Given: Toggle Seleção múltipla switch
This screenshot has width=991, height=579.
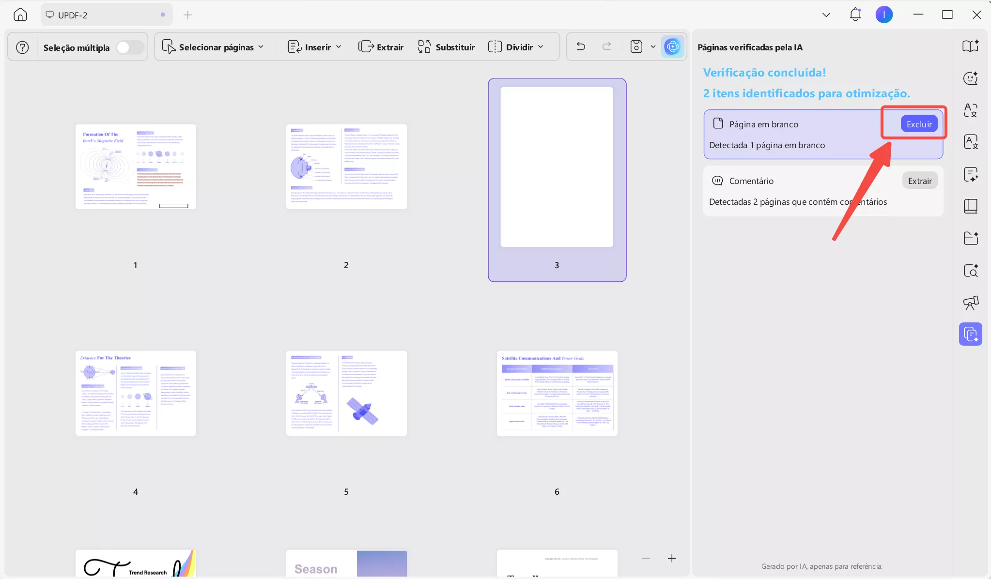Looking at the screenshot, I should (129, 47).
